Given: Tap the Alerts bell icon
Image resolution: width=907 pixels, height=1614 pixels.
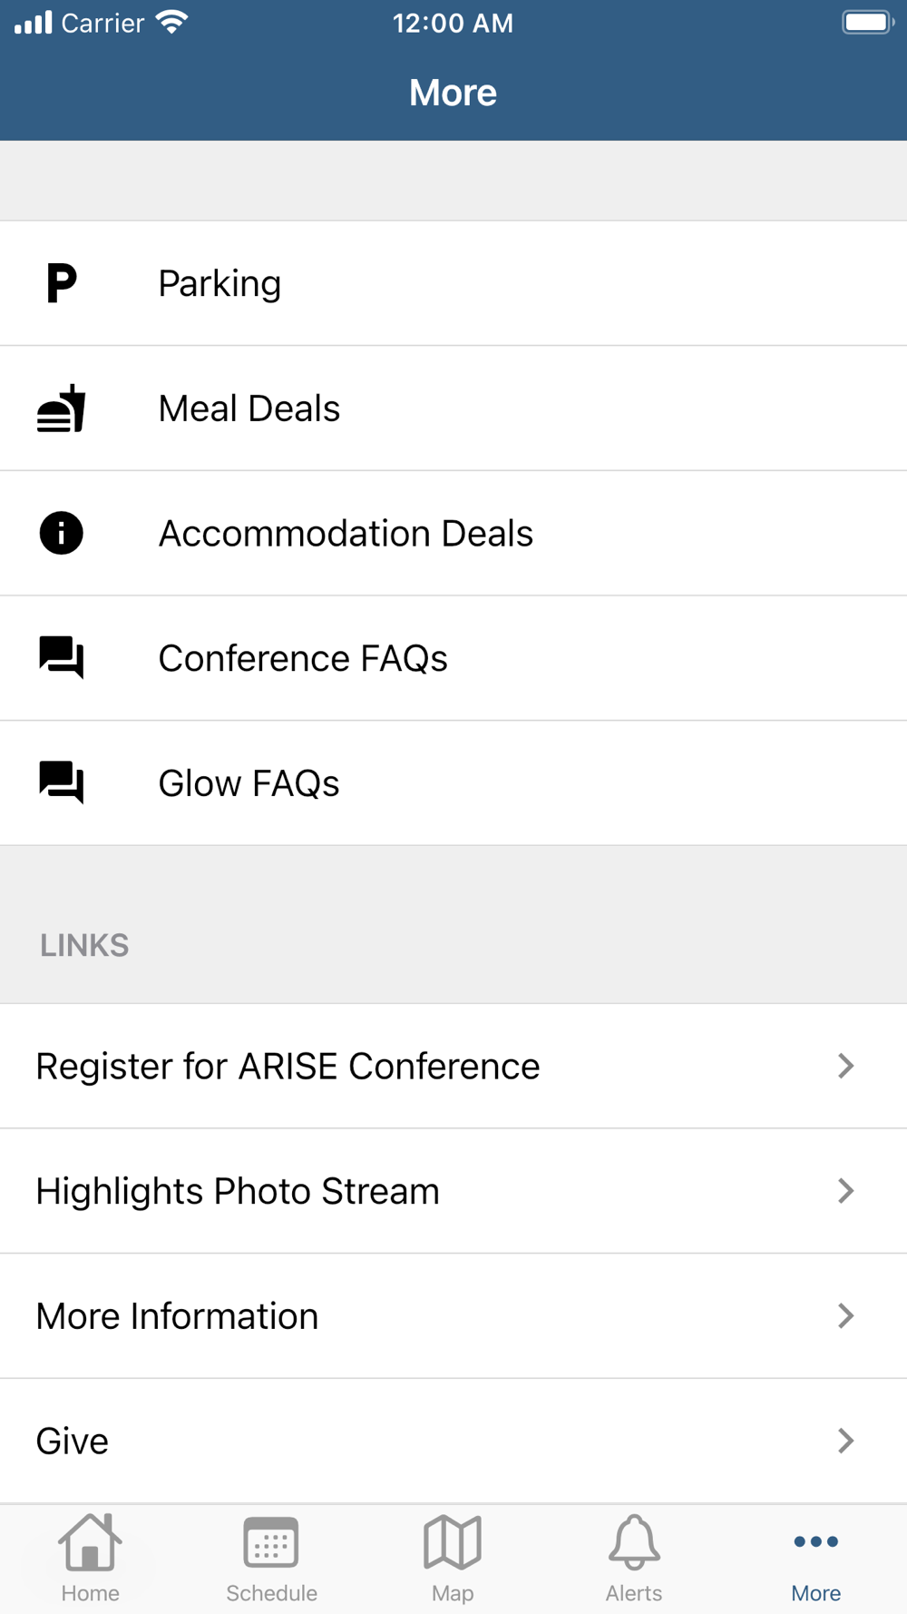Looking at the screenshot, I should (634, 1542).
